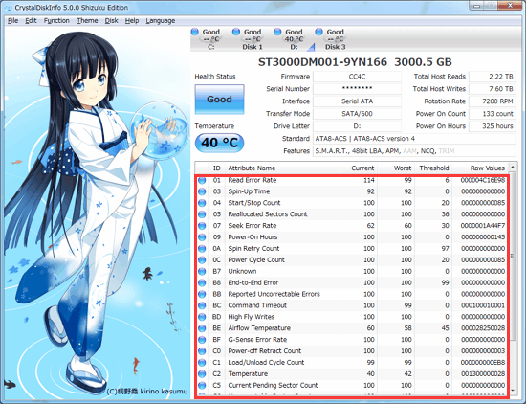Click the blue status icon for Read Error Rate
Image resolution: width=527 pixels, height=404 pixels.
tap(202, 180)
